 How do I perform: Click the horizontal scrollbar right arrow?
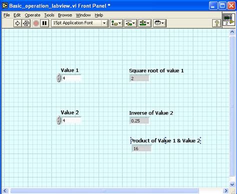point(226,191)
